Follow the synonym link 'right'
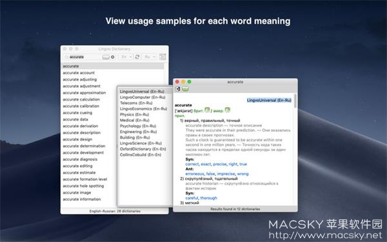 (233, 164)
